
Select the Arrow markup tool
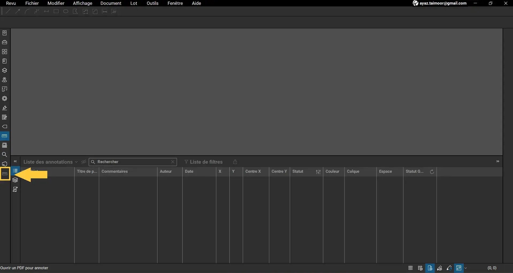pyautogui.click(x=18, y=11)
